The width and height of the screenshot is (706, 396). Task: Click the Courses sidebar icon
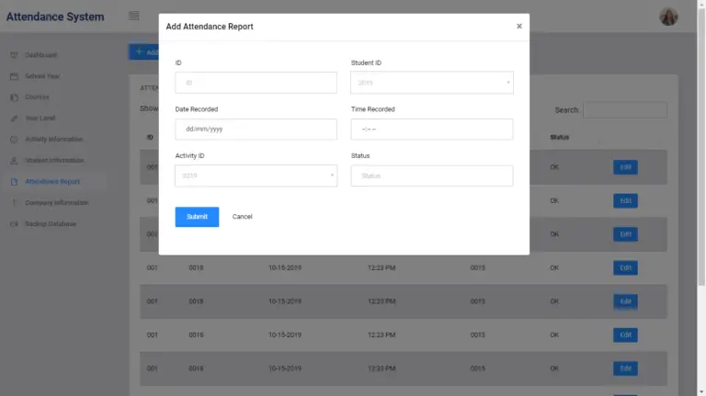point(14,97)
